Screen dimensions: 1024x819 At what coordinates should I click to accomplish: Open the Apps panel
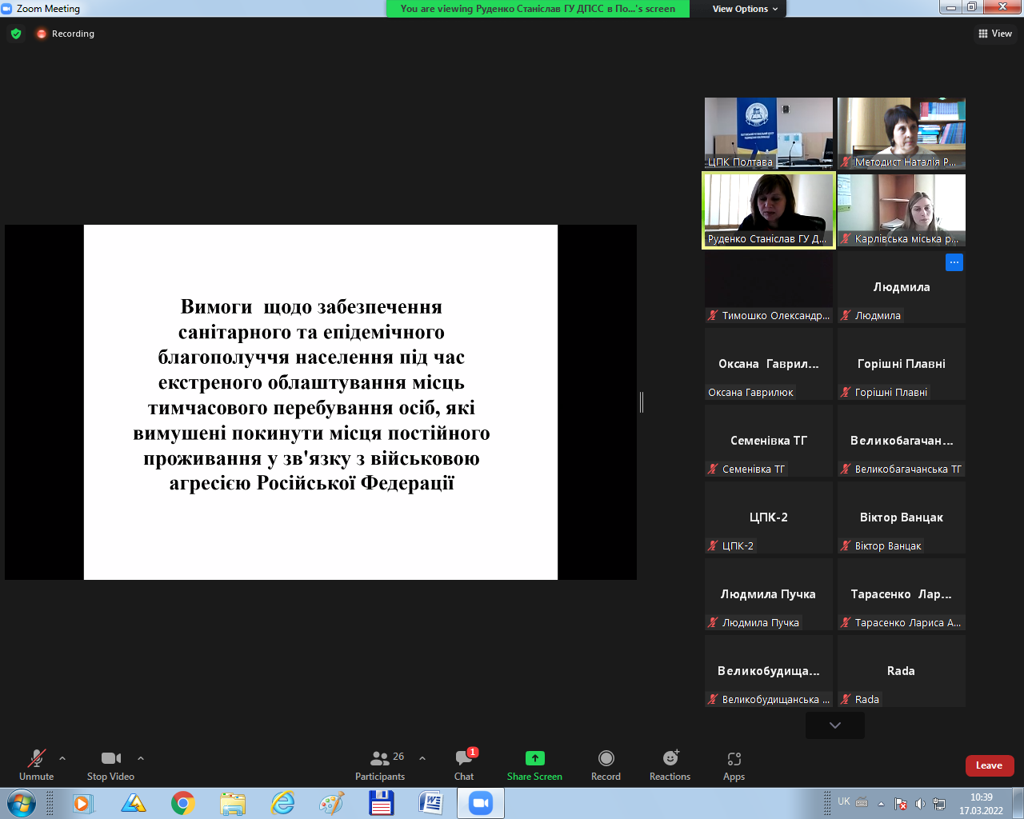coord(734,765)
